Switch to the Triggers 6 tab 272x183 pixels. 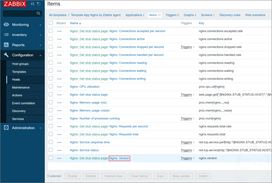[172, 15]
